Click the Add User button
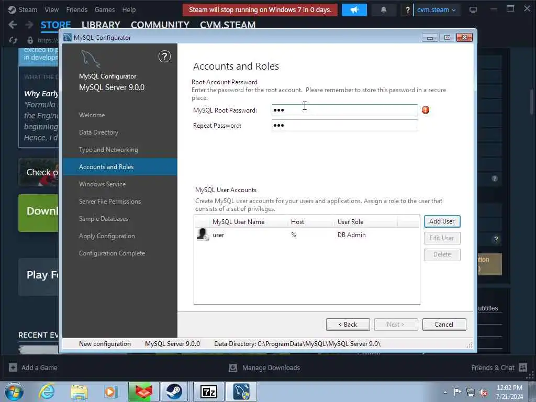 tap(442, 221)
